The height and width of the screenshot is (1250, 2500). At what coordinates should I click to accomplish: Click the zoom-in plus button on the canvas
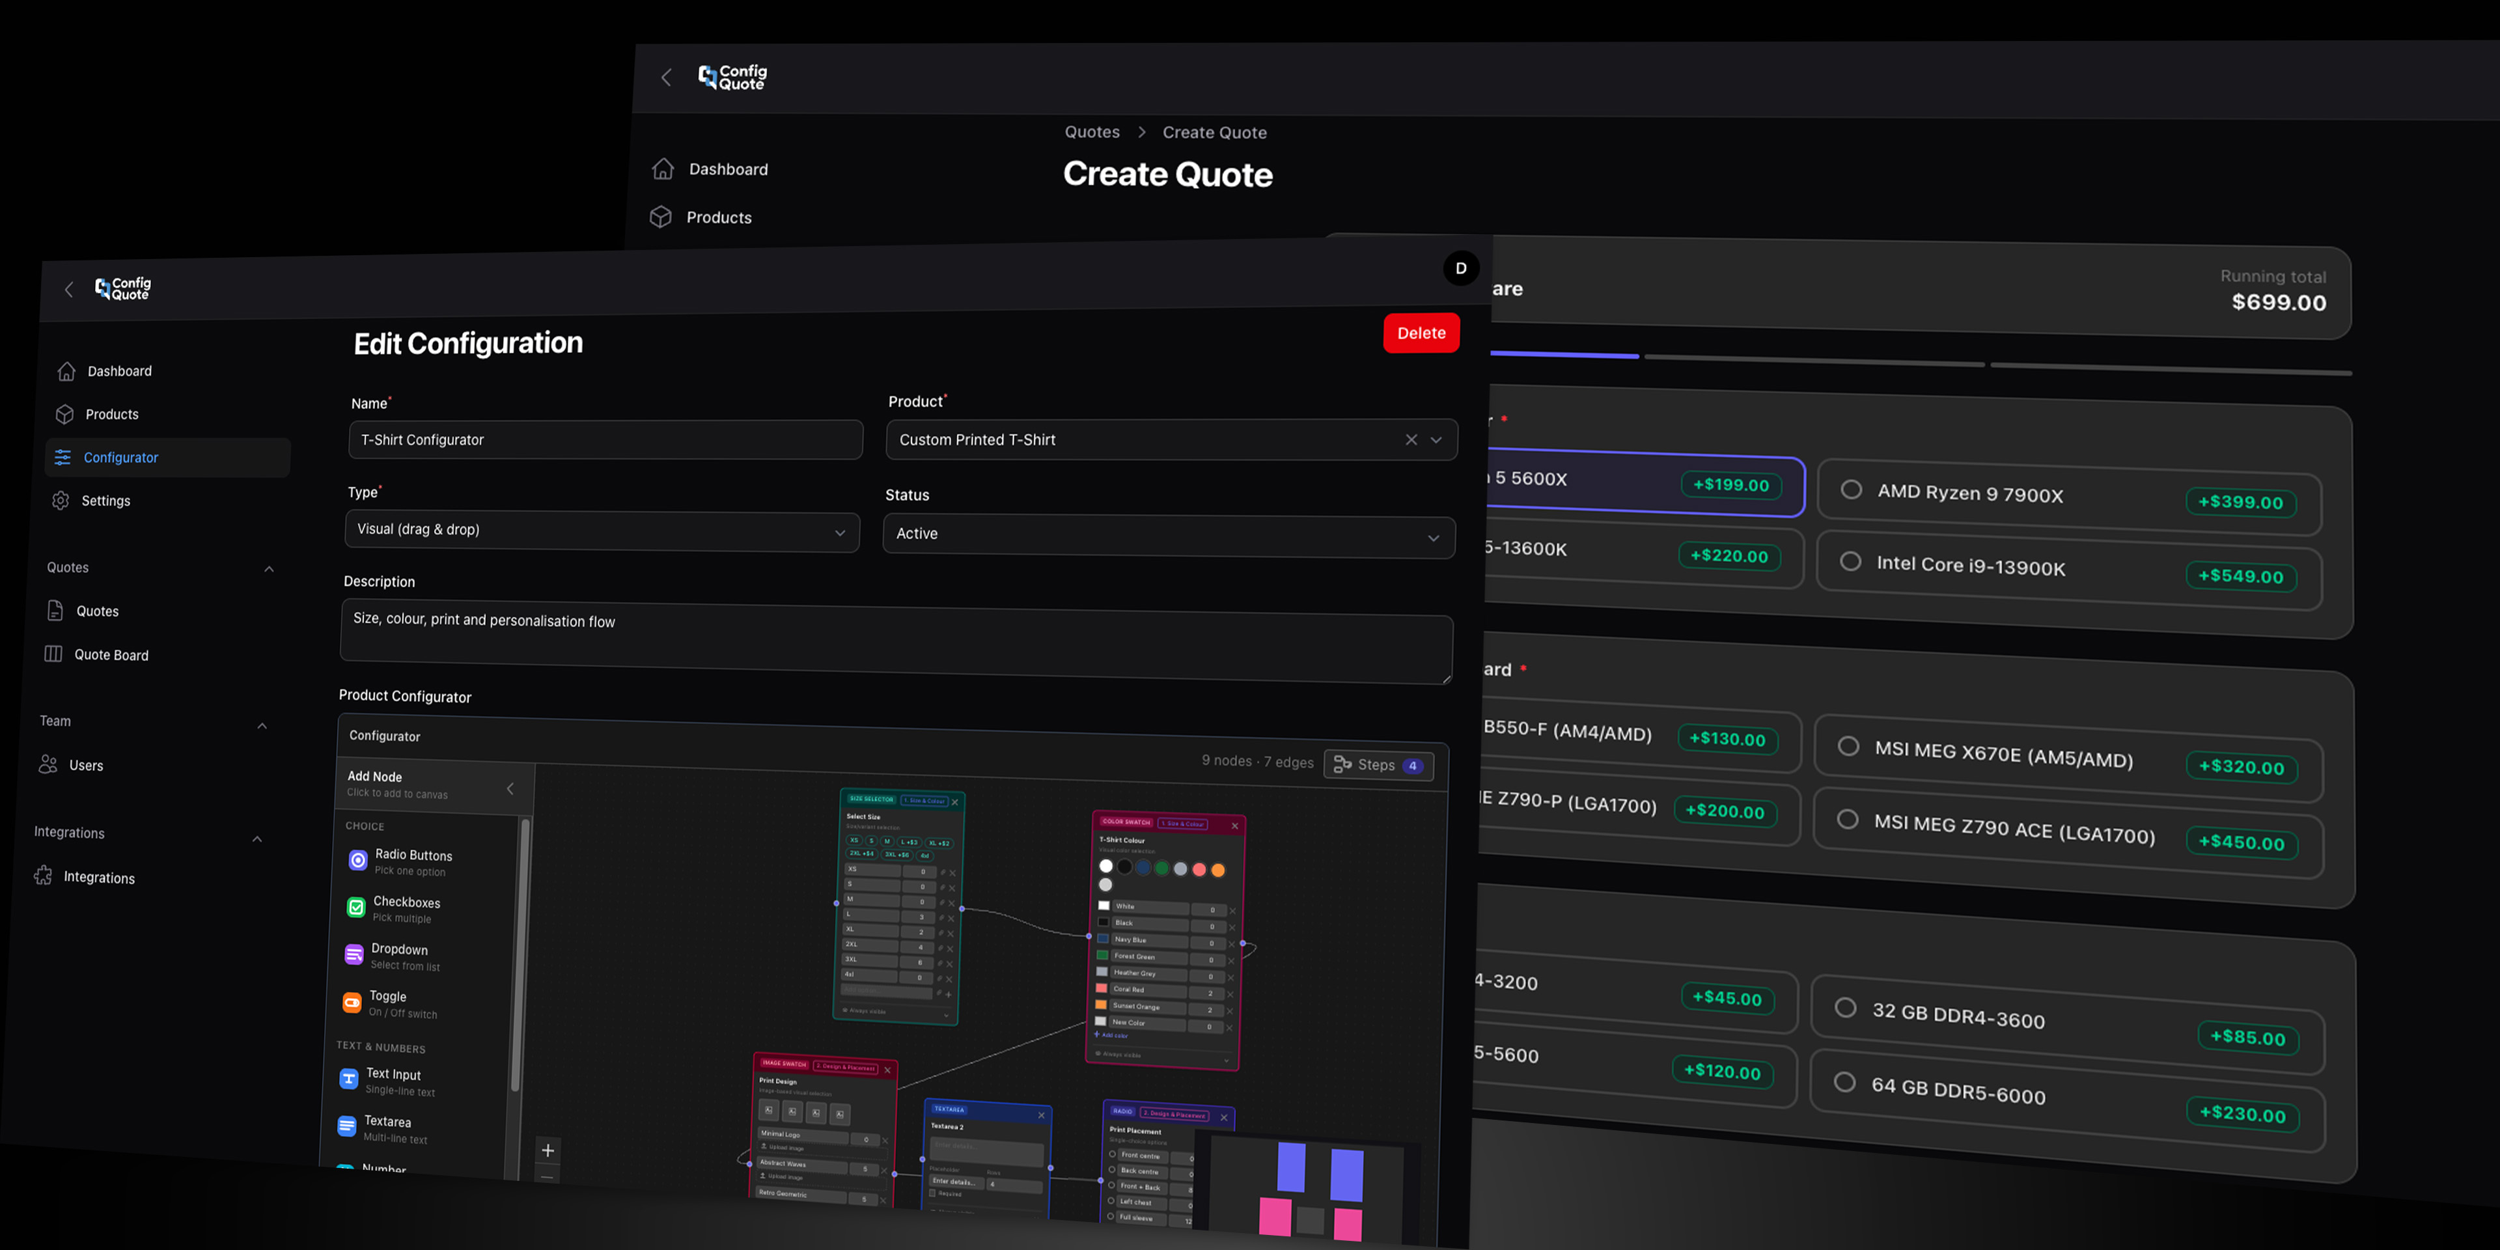click(x=548, y=1150)
